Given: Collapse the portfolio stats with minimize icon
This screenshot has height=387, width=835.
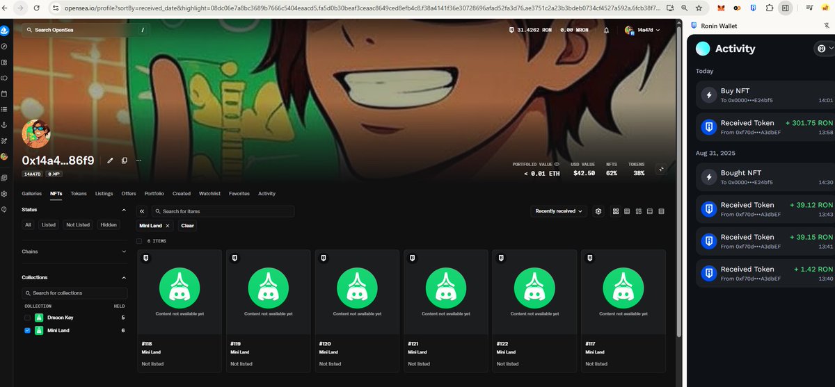Looking at the screenshot, I should (x=660, y=168).
